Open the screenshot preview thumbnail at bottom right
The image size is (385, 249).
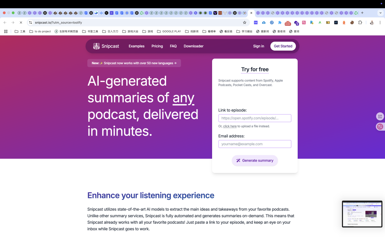(362, 214)
